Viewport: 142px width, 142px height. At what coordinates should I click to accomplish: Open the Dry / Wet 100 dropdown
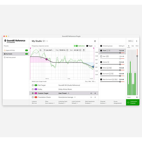coord(90,81)
